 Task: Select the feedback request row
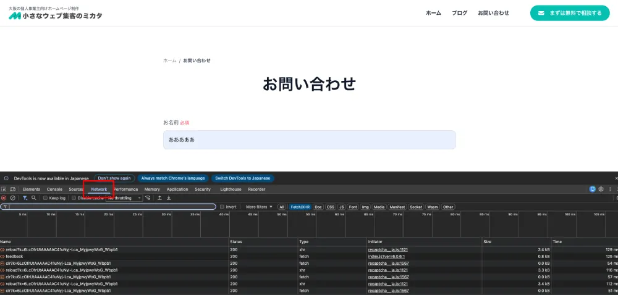(x=309, y=257)
